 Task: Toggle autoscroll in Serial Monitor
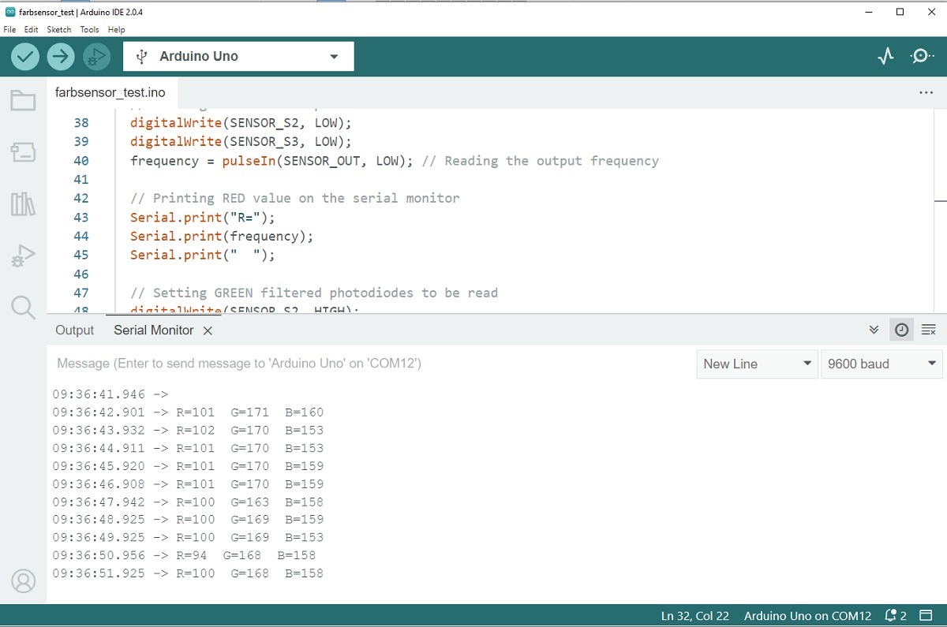[x=874, y=330]
